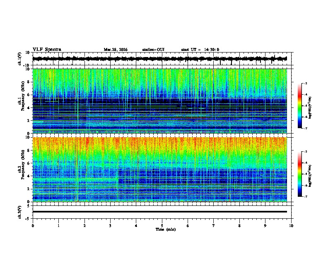Click the ch.1 "Frequency (kHz)" axis label
This screenshot has height=253, width=328.
coord(23,96)
